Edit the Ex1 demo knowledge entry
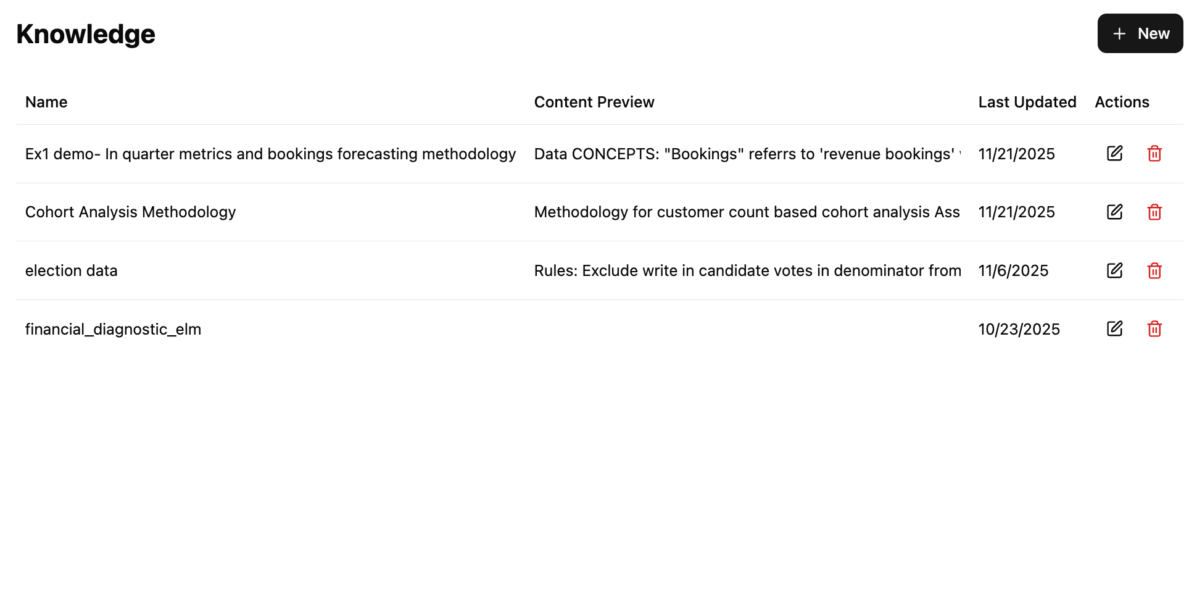Image resolution: width=1197 pixels, height=605 pixels. pos(1114,154)
